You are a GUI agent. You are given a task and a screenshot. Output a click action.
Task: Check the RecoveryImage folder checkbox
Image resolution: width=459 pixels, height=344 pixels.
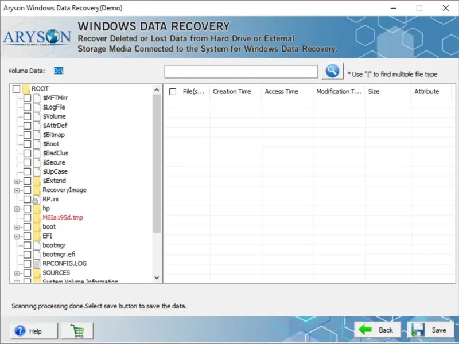[x=27, y=190]
